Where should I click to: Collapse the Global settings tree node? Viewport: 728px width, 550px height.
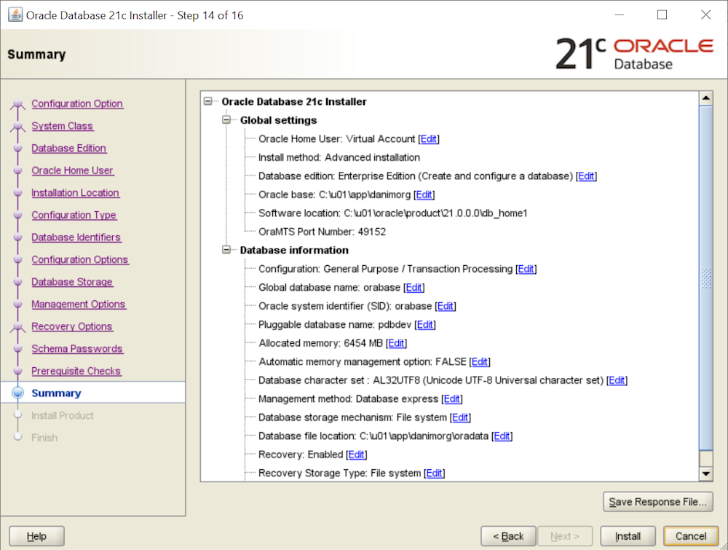point(226,120)
